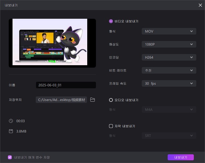Click the 이름 label
The width and height of the screenshot is (205, 163).
(12, 85)
